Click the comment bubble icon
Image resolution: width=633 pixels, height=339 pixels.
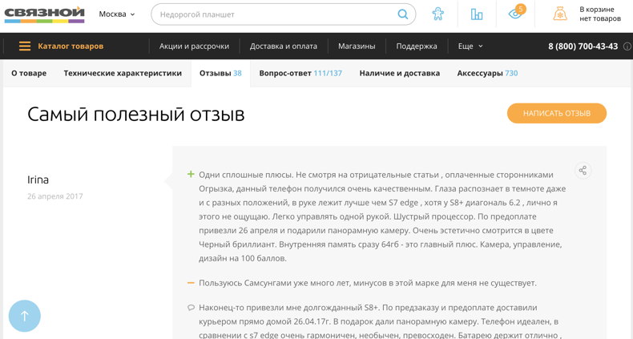click(x=191, y=308)
